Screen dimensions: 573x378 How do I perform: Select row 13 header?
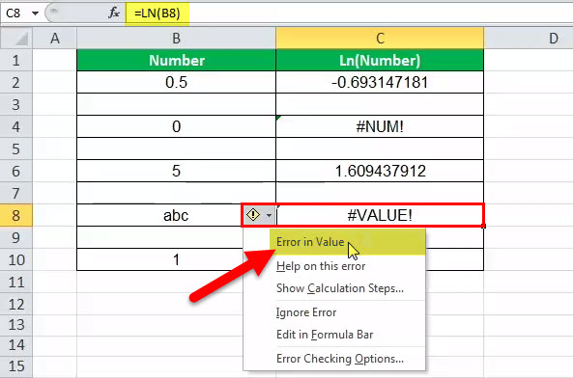point(16,324)
